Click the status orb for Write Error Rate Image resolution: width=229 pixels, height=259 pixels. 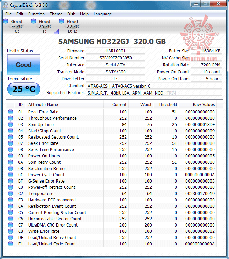tap(10, 231)
